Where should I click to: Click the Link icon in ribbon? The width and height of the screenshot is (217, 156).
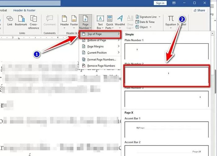(10, 19)
